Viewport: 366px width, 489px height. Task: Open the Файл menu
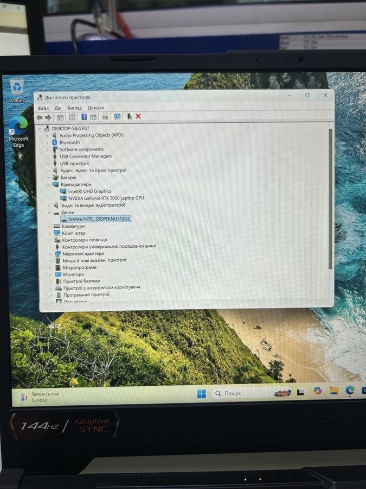[x=43, y=108]
